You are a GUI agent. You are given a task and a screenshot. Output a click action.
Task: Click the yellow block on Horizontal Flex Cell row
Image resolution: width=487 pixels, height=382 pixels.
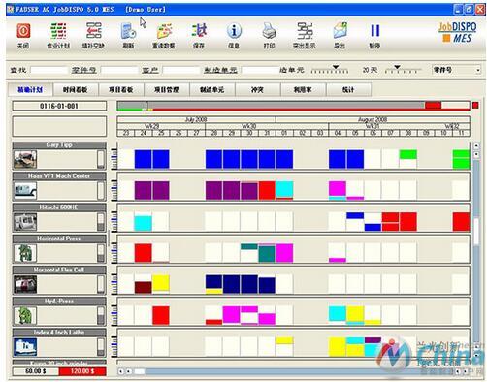click(x=161, y=283)
